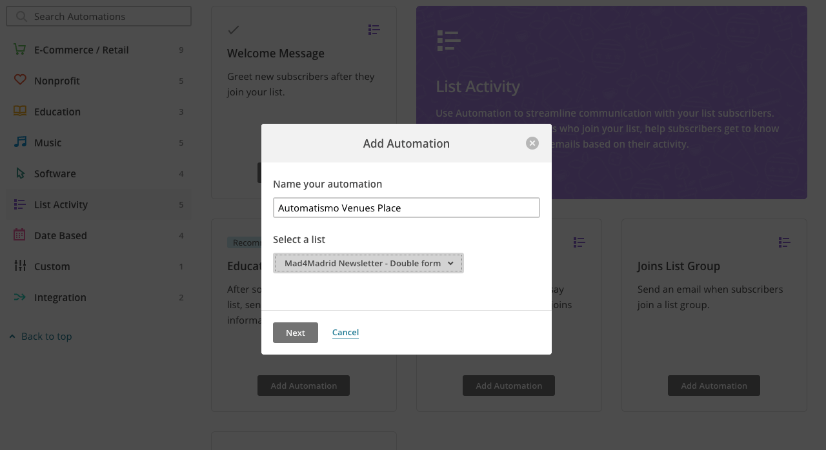Click the list icon on Joins List Group card
The height and width of the screenshot is (450, 826).
click(x=784, y=242)
